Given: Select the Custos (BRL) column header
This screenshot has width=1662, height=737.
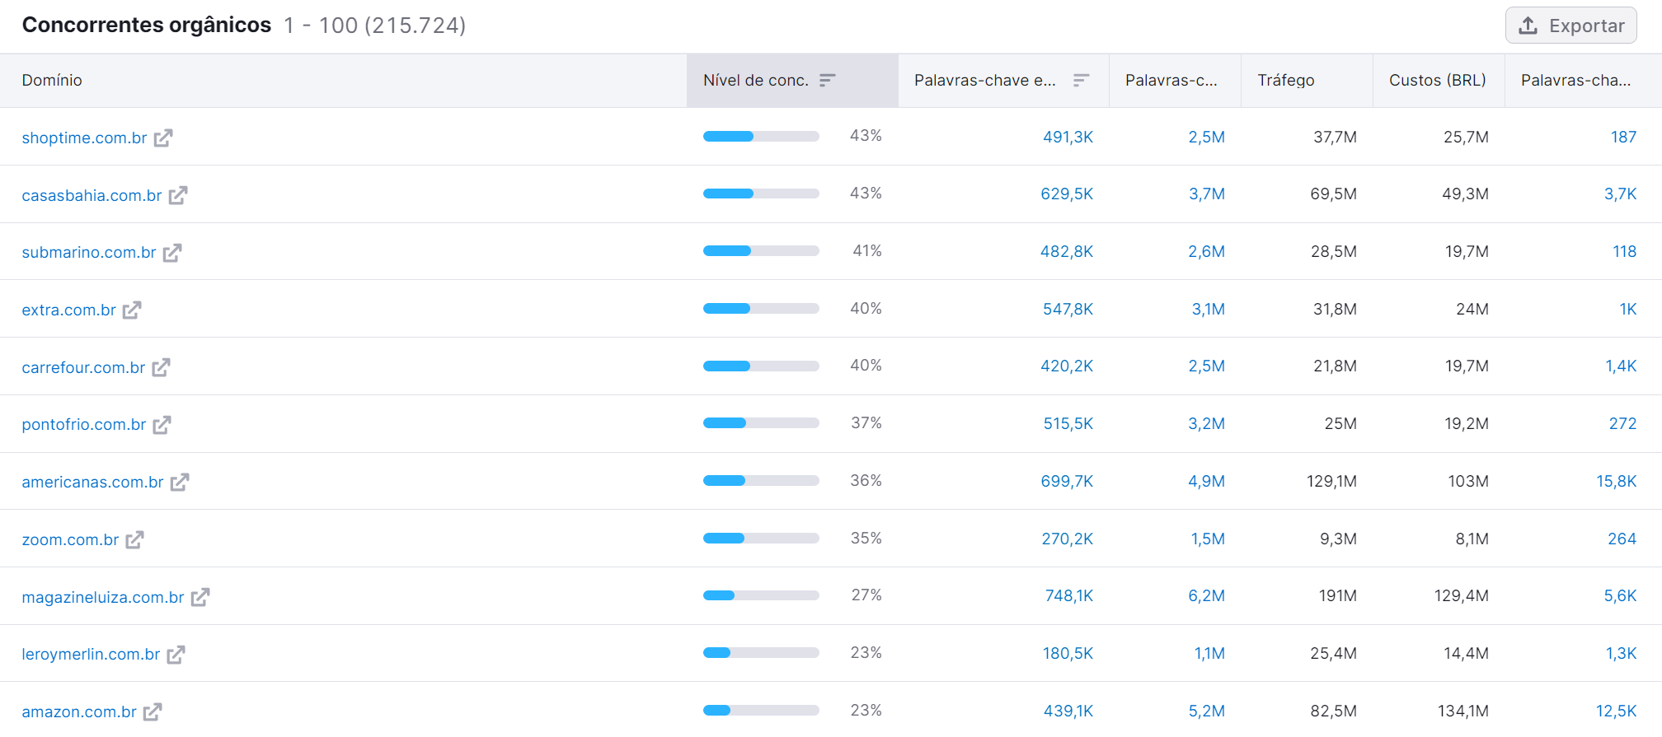Looking at the screenshot, I should (x=1437, y=81).
